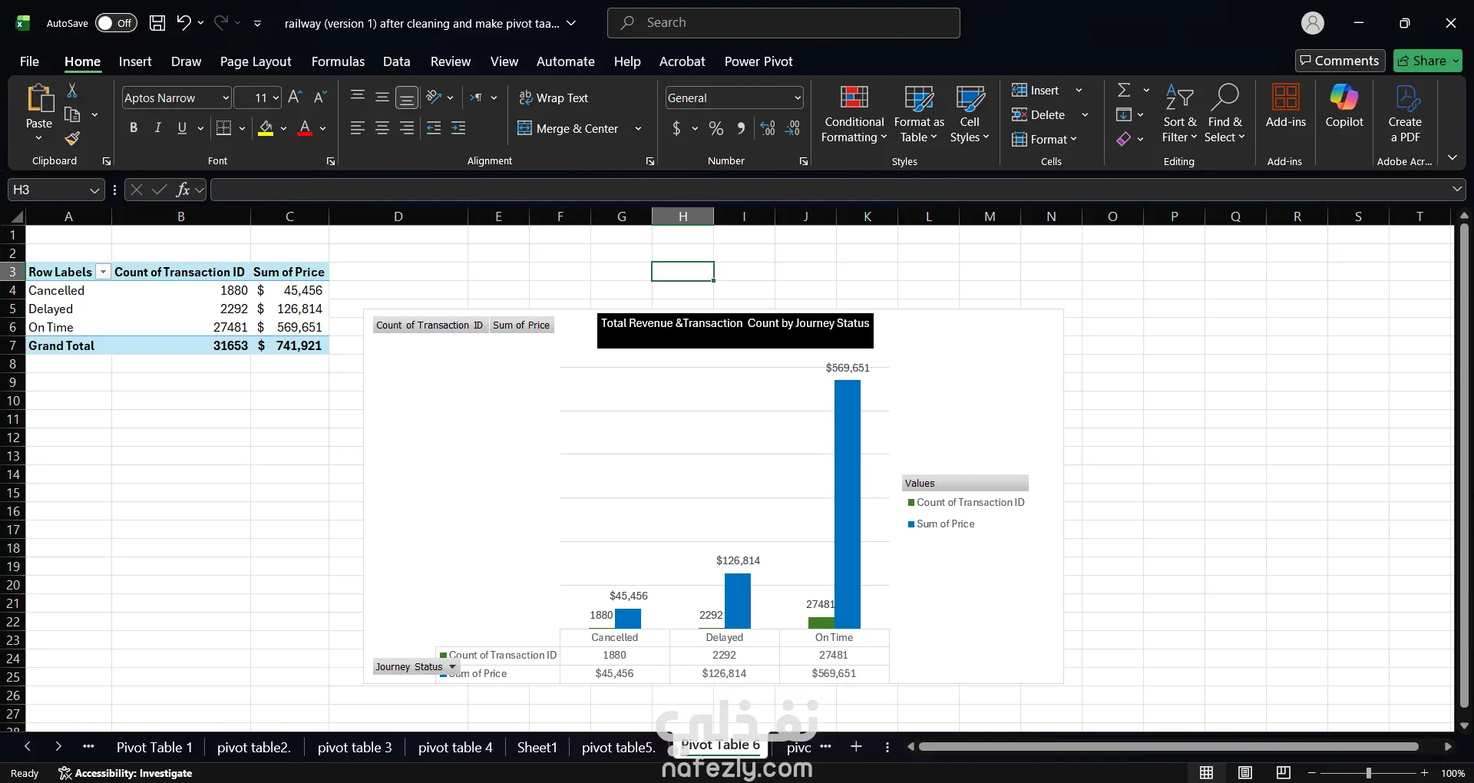Toggle Align Right button
The image size is (1474, 783).
click(x=407, y=128)
